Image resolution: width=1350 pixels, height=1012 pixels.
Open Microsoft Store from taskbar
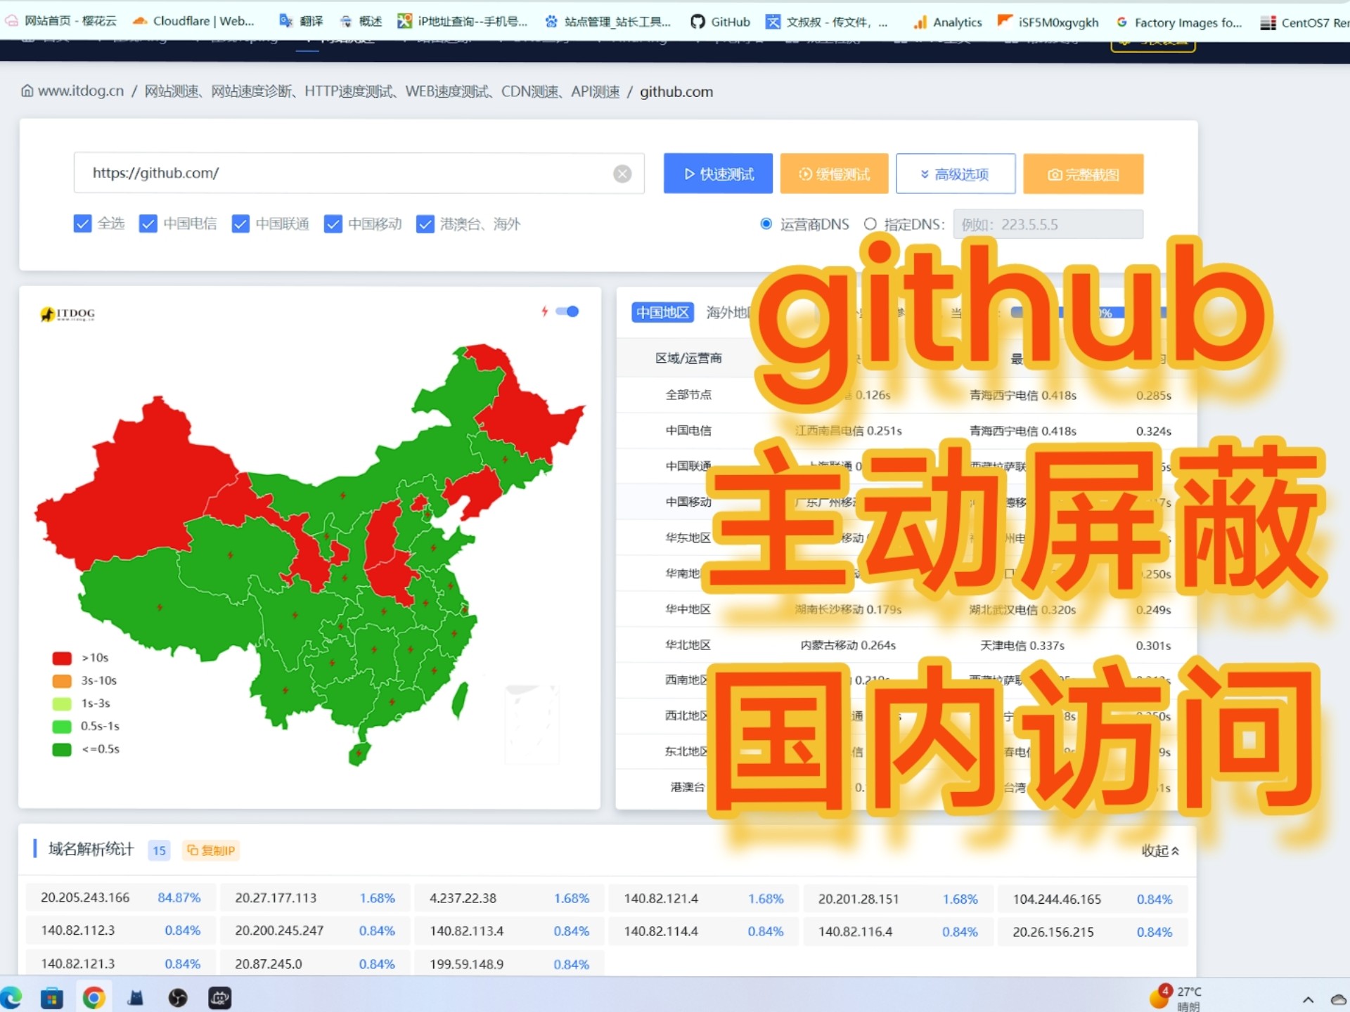(51, 997)
